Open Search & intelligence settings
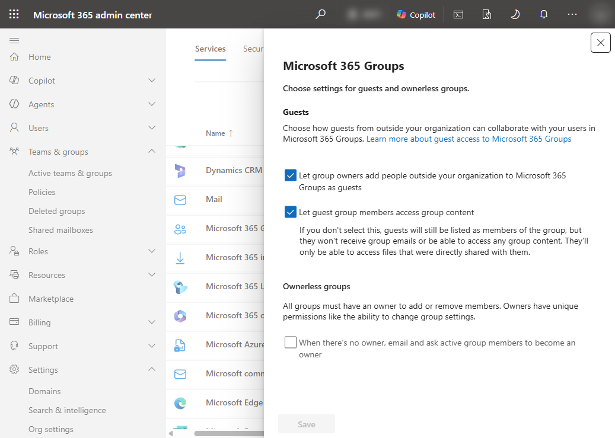 tap(67, 410)
